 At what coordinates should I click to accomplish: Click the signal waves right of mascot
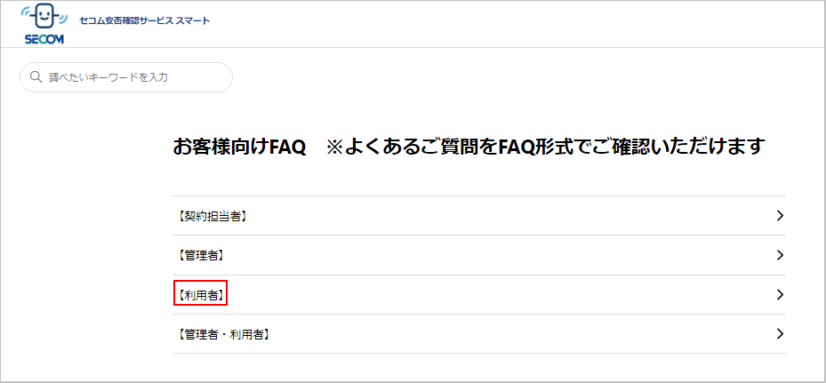click(63, 21)
